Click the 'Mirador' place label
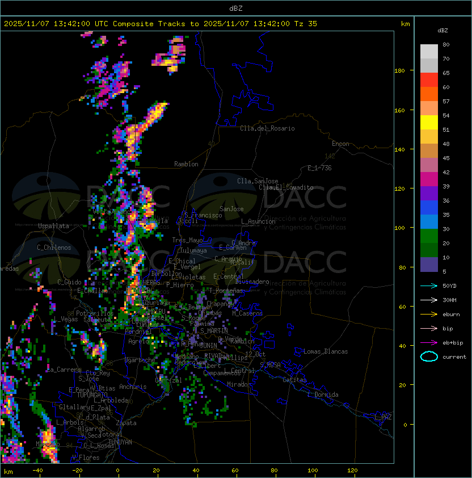This screenshot has width=472, height=478. pyautogui.click(x=239, y=384)
